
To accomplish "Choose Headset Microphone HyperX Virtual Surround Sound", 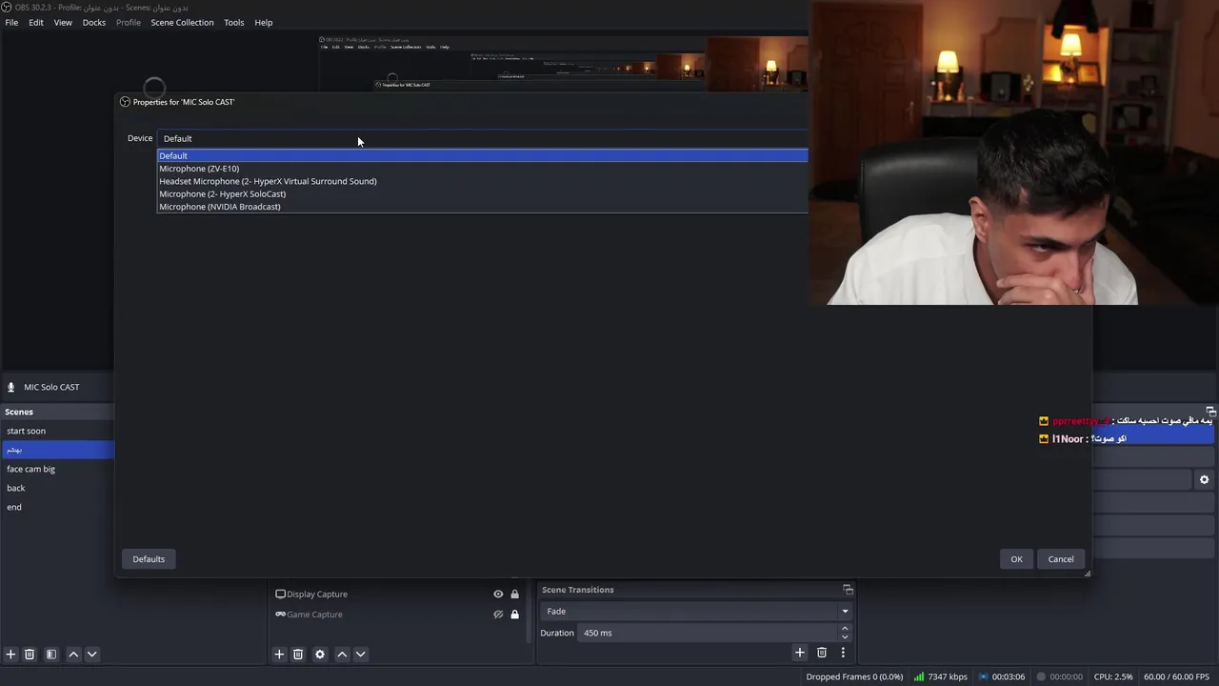I will [482, 181].
